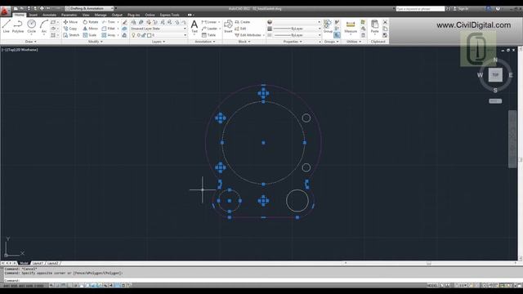Switch to the Annotate ribbon tab
Screen dimensions: 523x294
(x=49, y=15)
